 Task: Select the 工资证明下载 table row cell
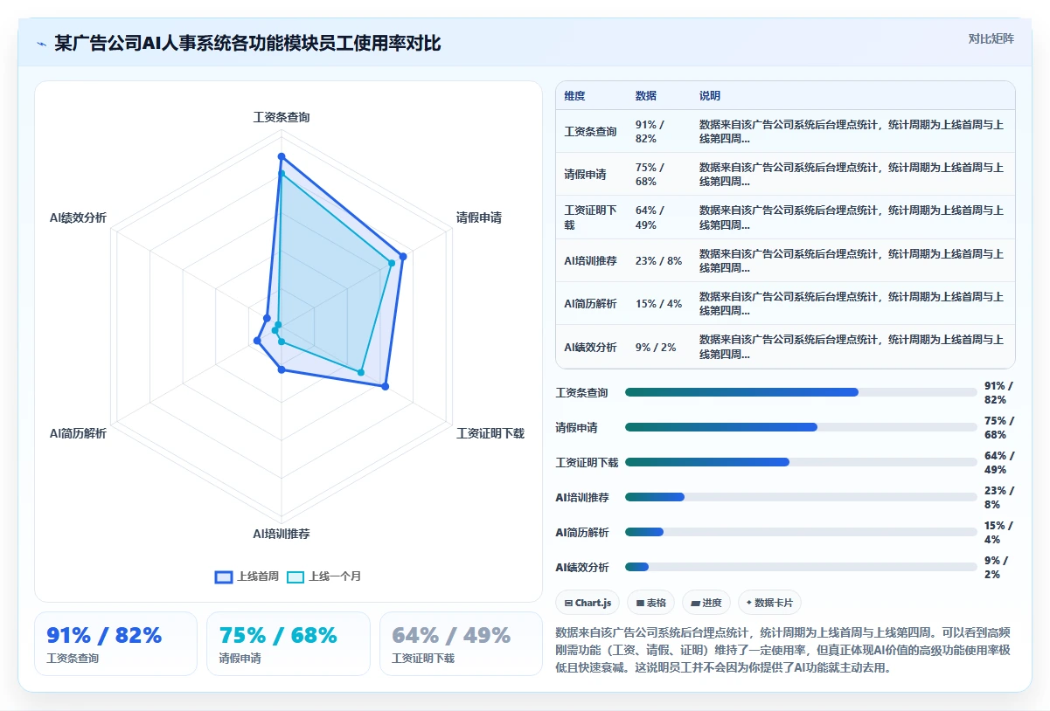pos(590,217)
